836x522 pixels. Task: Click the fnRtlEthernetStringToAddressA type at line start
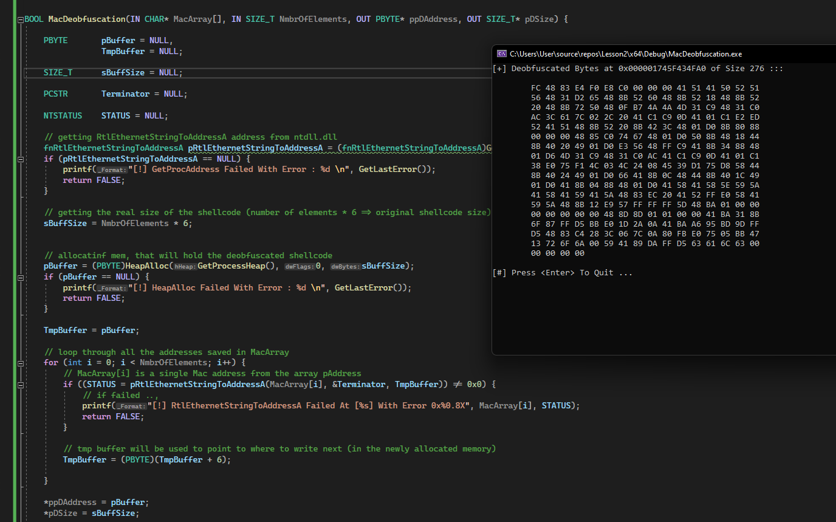pyautogui.click(x=113, y=148)
